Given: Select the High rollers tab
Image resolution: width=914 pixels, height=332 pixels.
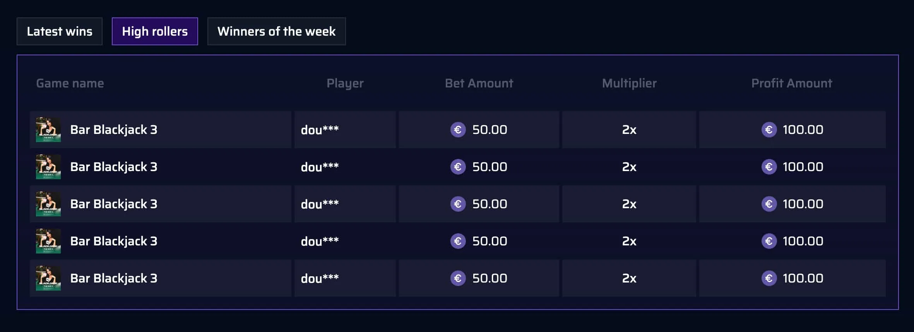Looking at the screenshot, I should click(x=155, y=31).
